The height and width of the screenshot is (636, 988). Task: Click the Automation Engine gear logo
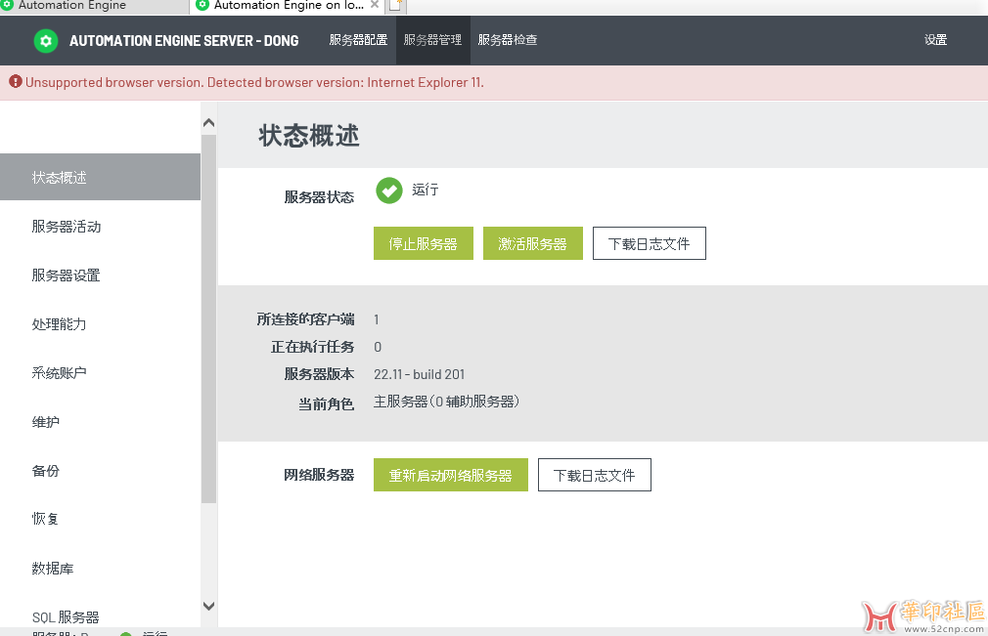coord(45,41)
